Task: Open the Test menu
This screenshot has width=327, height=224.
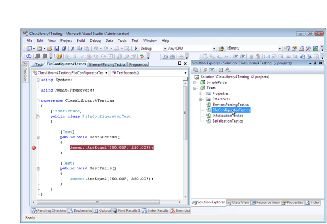Action: coord(135,41)
